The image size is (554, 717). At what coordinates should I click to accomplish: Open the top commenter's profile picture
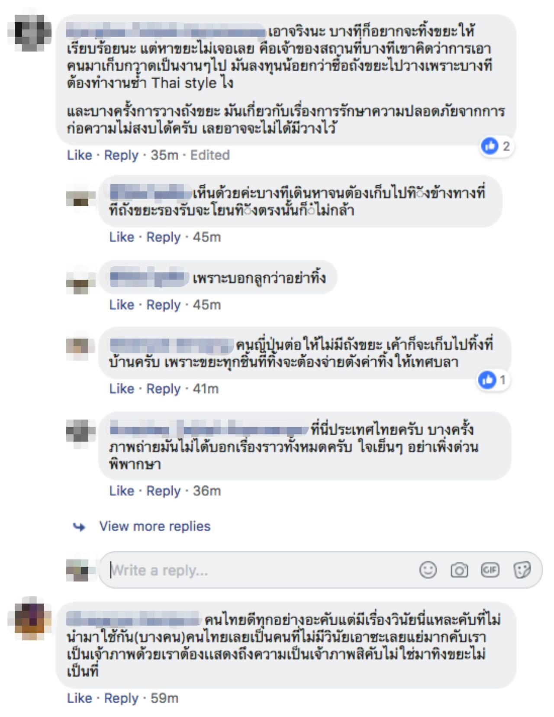coord(29,33)
